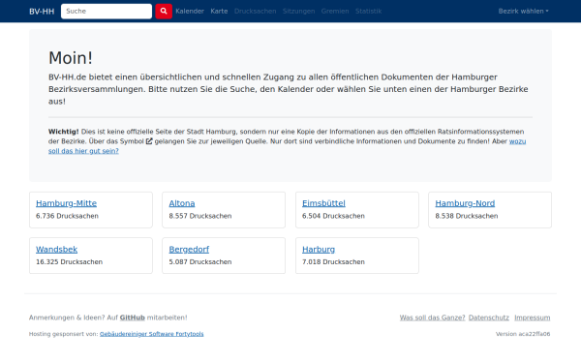Select the Wandsbek district link
The height and width of the screenshot is (363, 581).
click(x=57, y=250)
